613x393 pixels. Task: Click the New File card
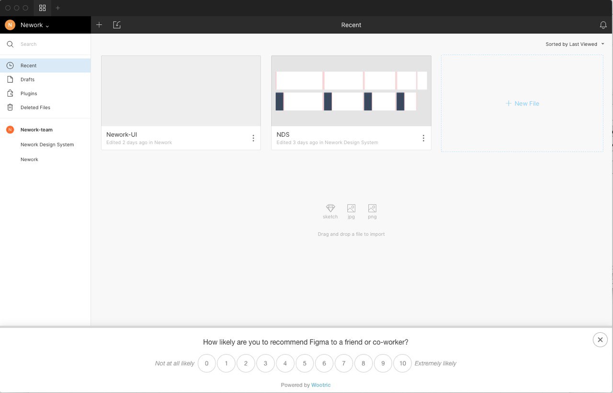[522, 103]
